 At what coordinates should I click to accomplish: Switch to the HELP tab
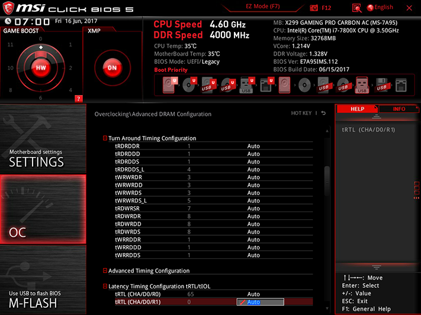tap(357, 109)
